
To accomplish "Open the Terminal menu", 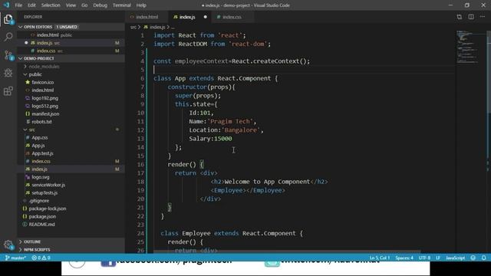I will pos(121,5).
